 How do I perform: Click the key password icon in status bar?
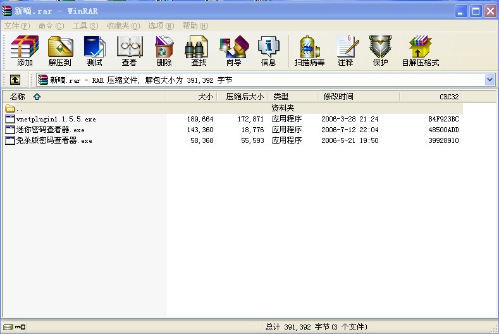point(20,327)
